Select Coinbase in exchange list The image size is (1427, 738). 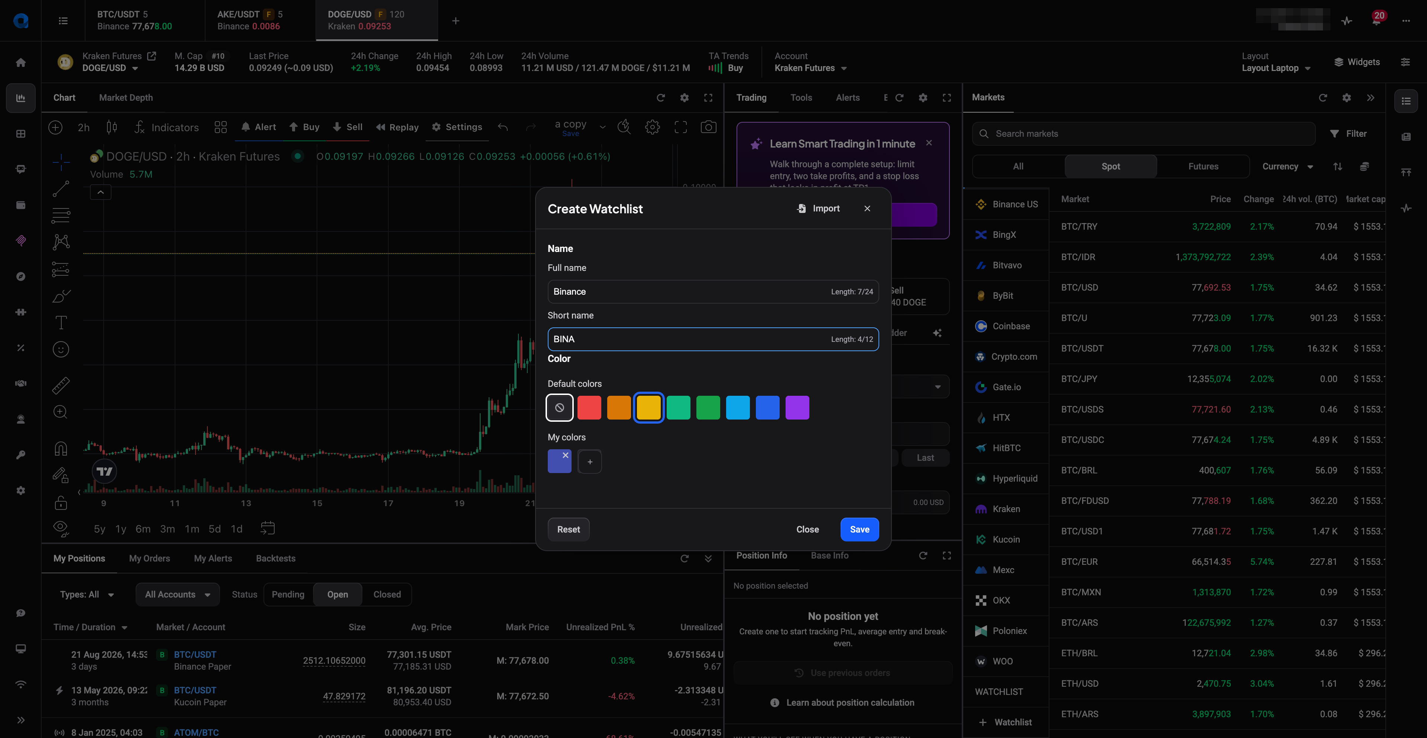coord(1006,326)
